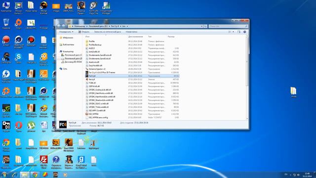The image size is (316, 178).
Task: Click the Explorer search input field
Action: pyautogui.click(x=228, y=26)
